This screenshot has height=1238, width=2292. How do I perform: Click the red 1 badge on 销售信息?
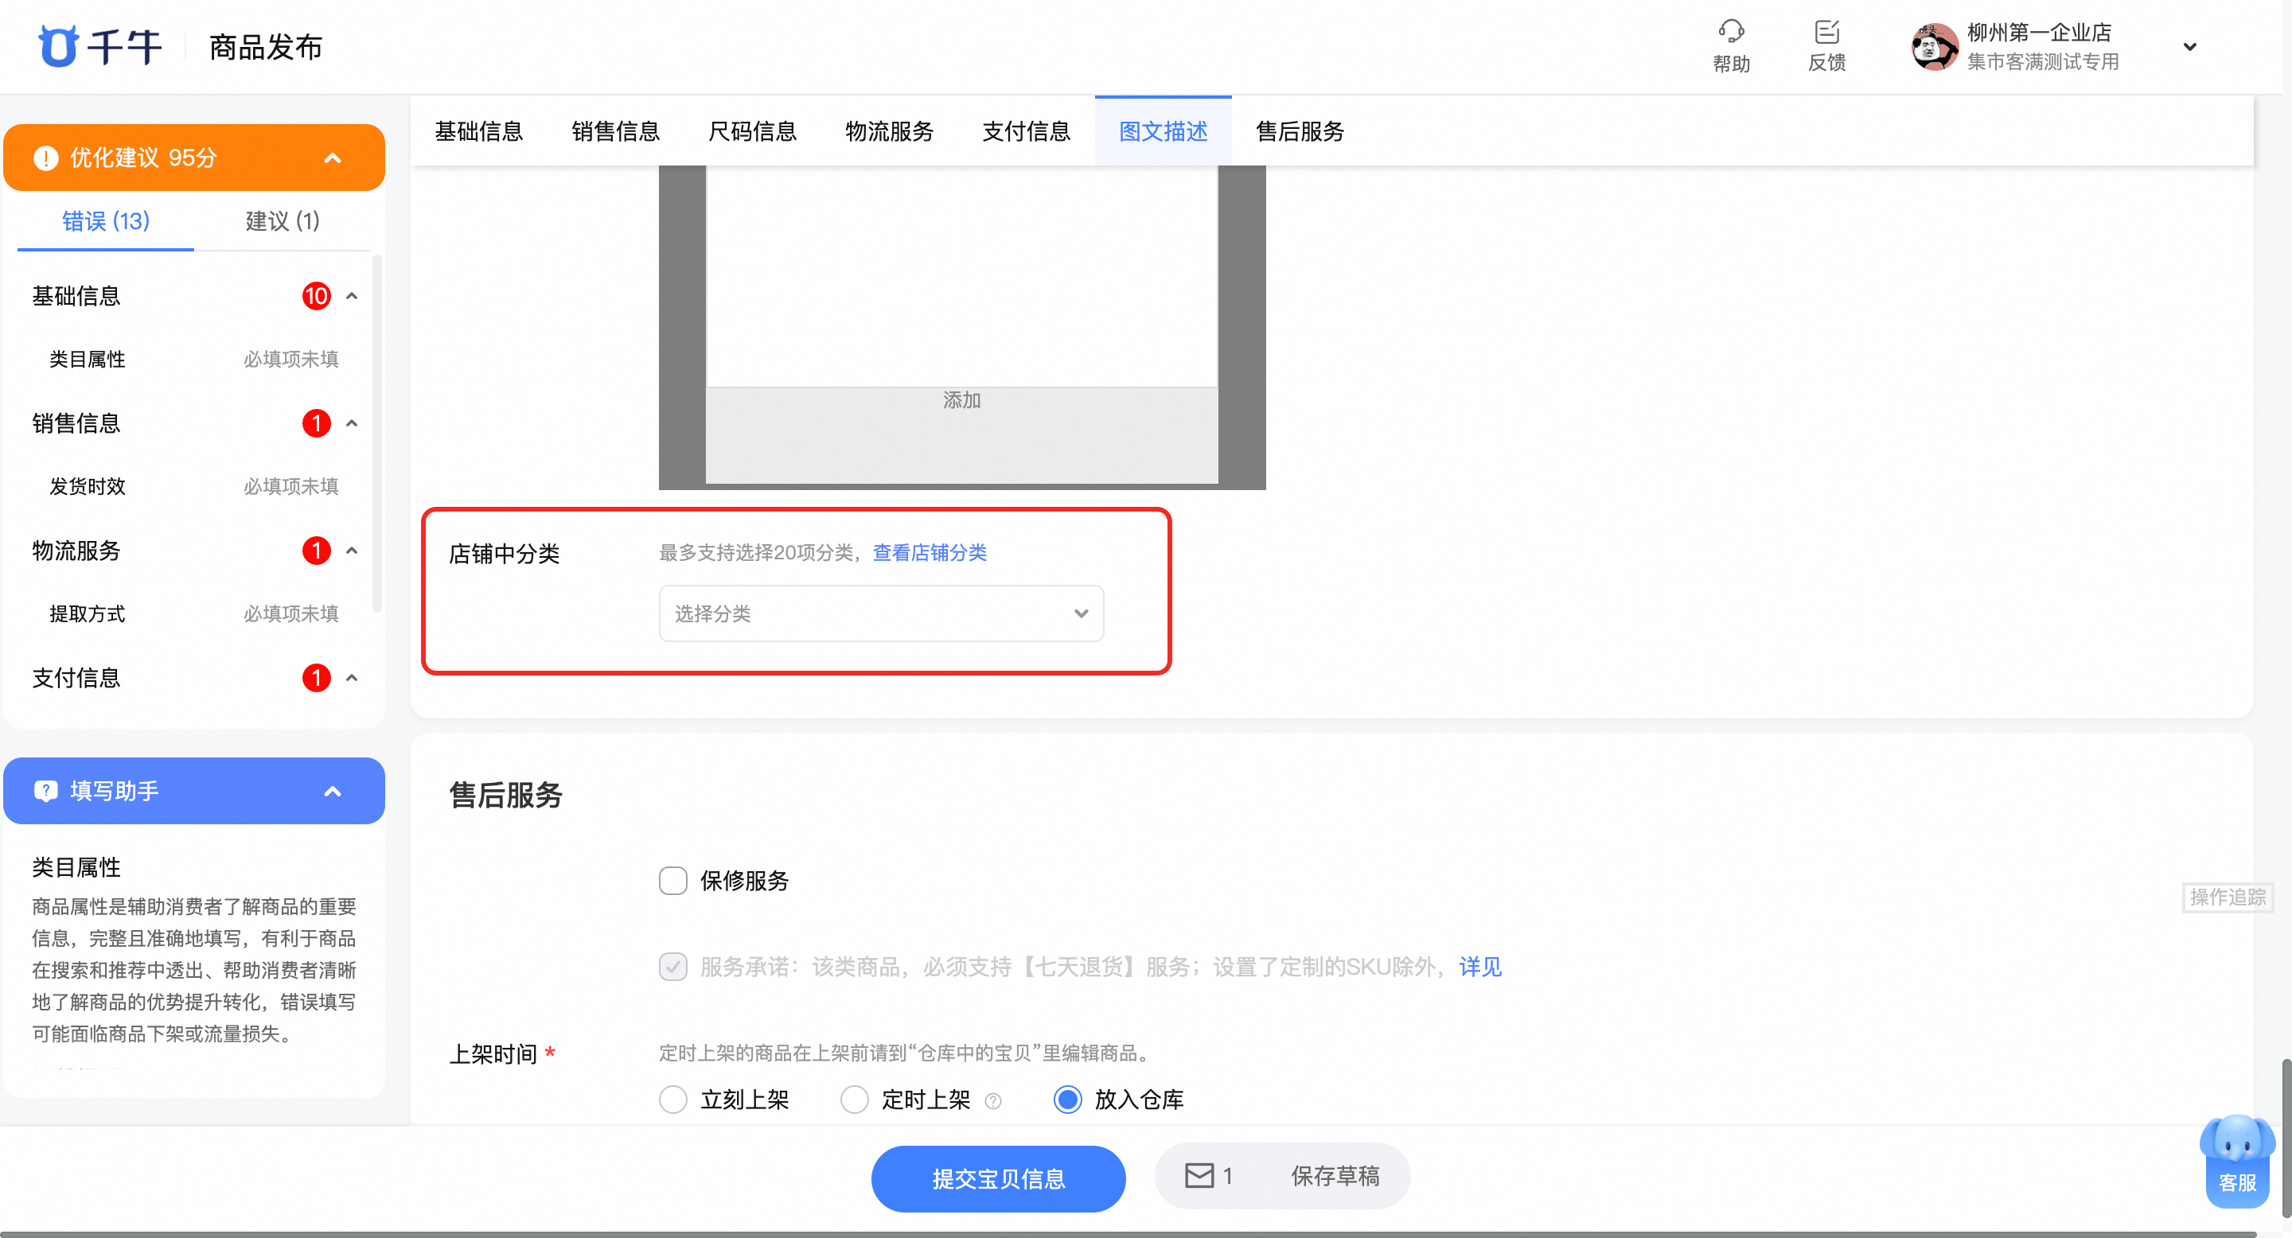coord(316,423)
